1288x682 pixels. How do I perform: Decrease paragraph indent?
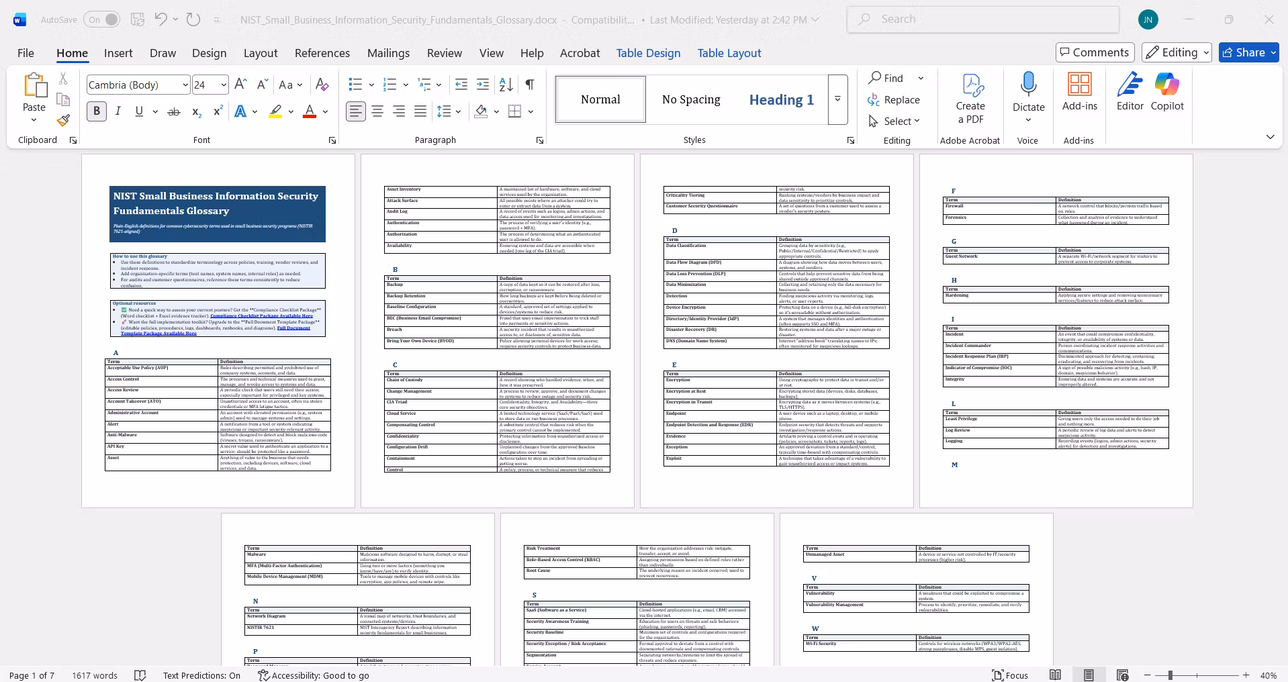pyautogui.click(x=461, y=85)
